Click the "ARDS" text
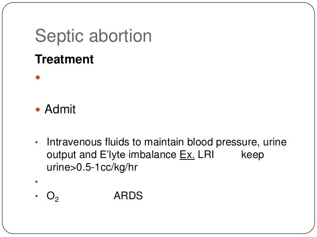 (128, 196)
